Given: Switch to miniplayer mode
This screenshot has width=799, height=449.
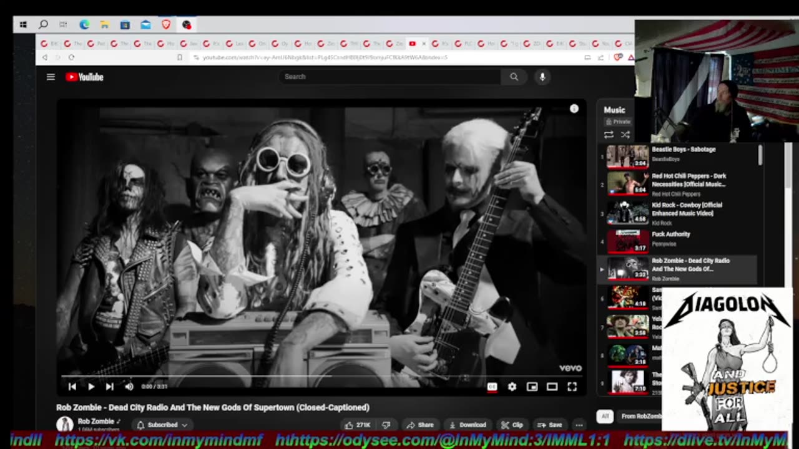Looking at the screenshot, I should [x=532, y=387].
